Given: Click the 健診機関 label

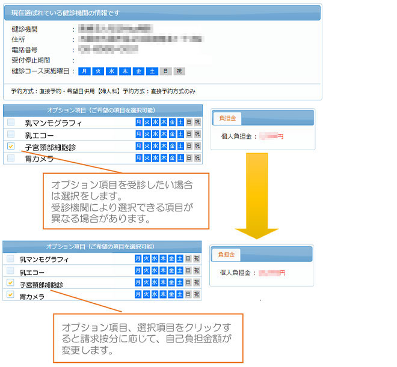Looking at the screenshot, I should (x=25, y=29).
